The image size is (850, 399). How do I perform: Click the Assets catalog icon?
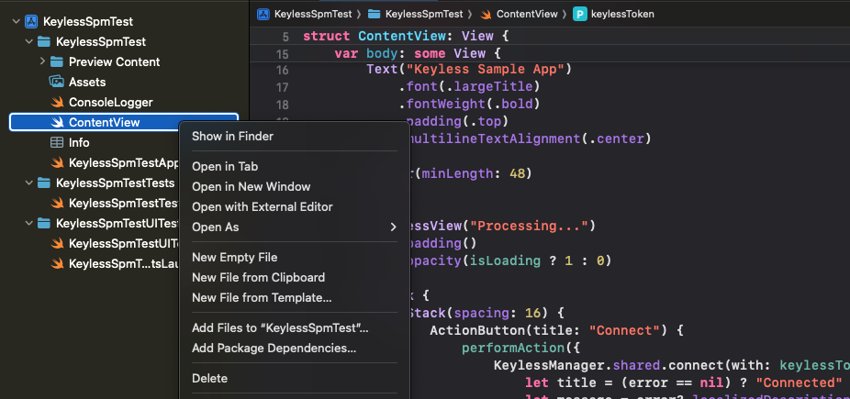click(x=57, y=82)
